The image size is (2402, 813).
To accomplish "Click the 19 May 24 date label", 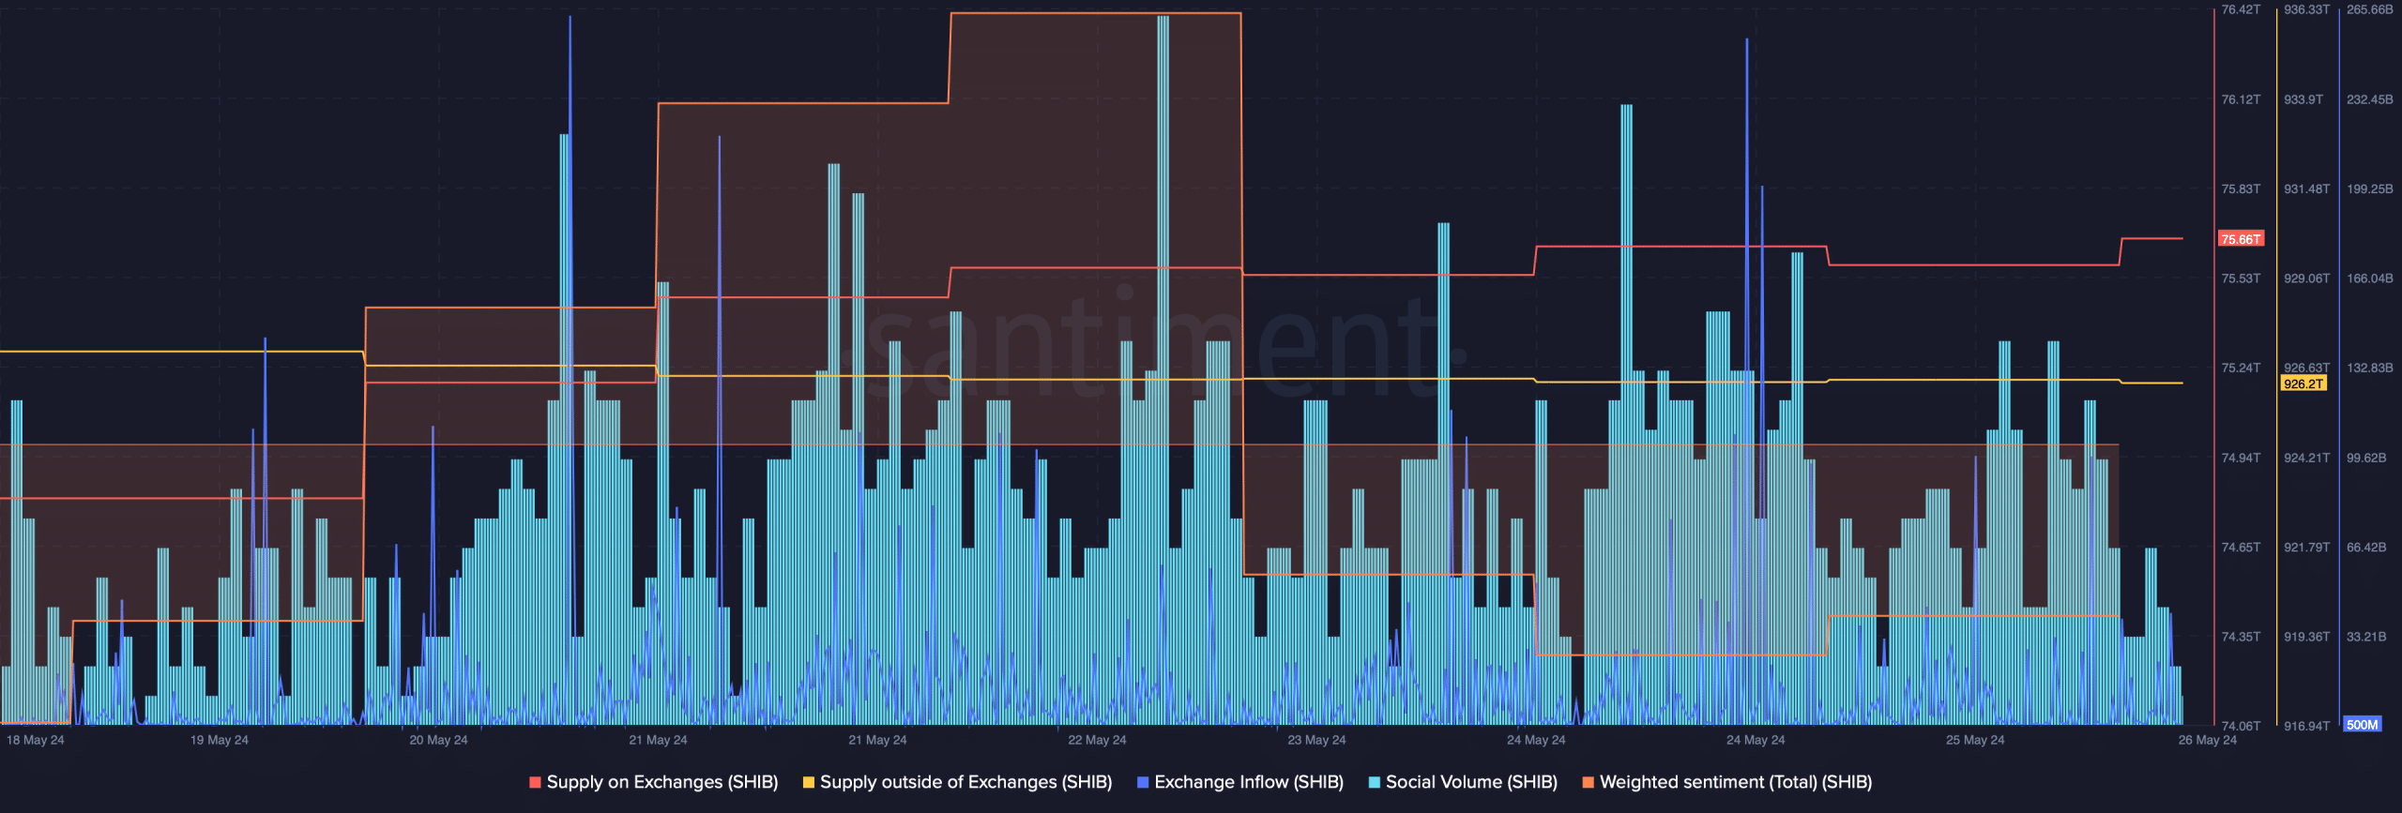I will click(x=220, y=740).
